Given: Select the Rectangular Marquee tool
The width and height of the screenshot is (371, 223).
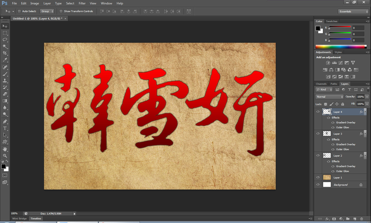Looking at the screenshot, I should 5,33.
